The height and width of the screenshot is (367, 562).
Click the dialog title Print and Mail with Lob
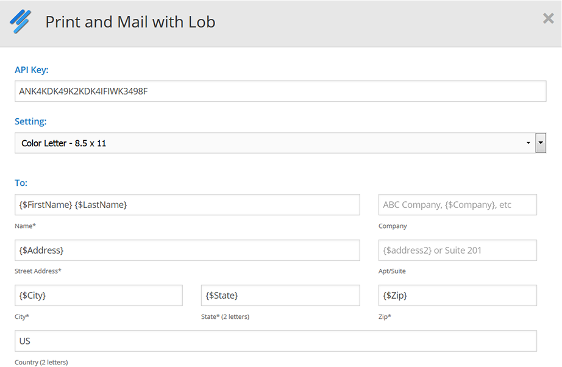(x=130, y=22)
